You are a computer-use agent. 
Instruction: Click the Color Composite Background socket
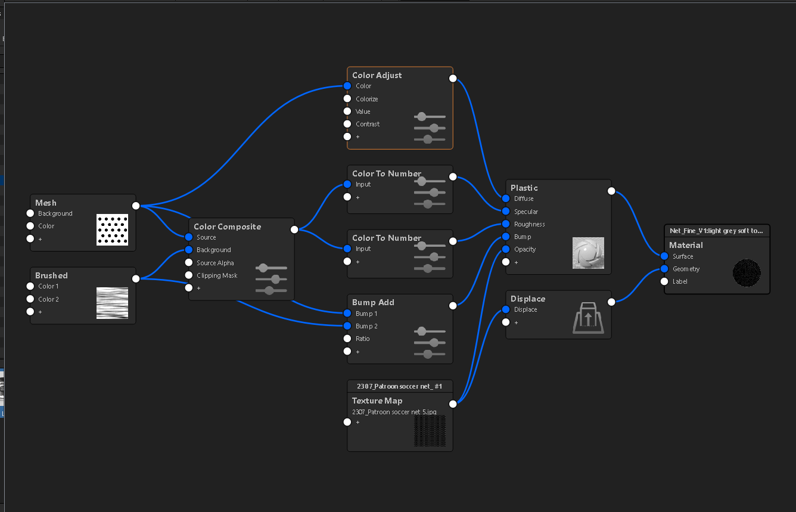(x=189, y=250)
